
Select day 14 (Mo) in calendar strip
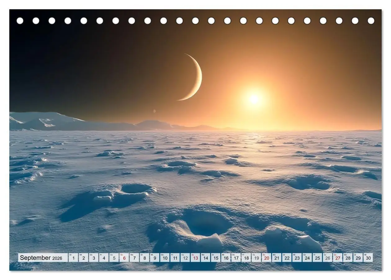tap(205, 258)
